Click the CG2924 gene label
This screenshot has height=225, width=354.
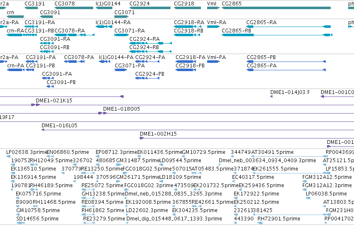point(139,4)
